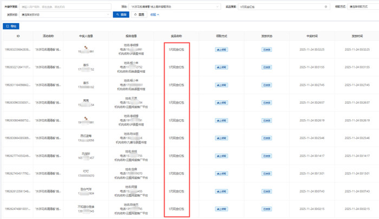This screenshot has width=379, height=219.
Task: Open the 领取方式 claim method dropdown
Action: 364,7
